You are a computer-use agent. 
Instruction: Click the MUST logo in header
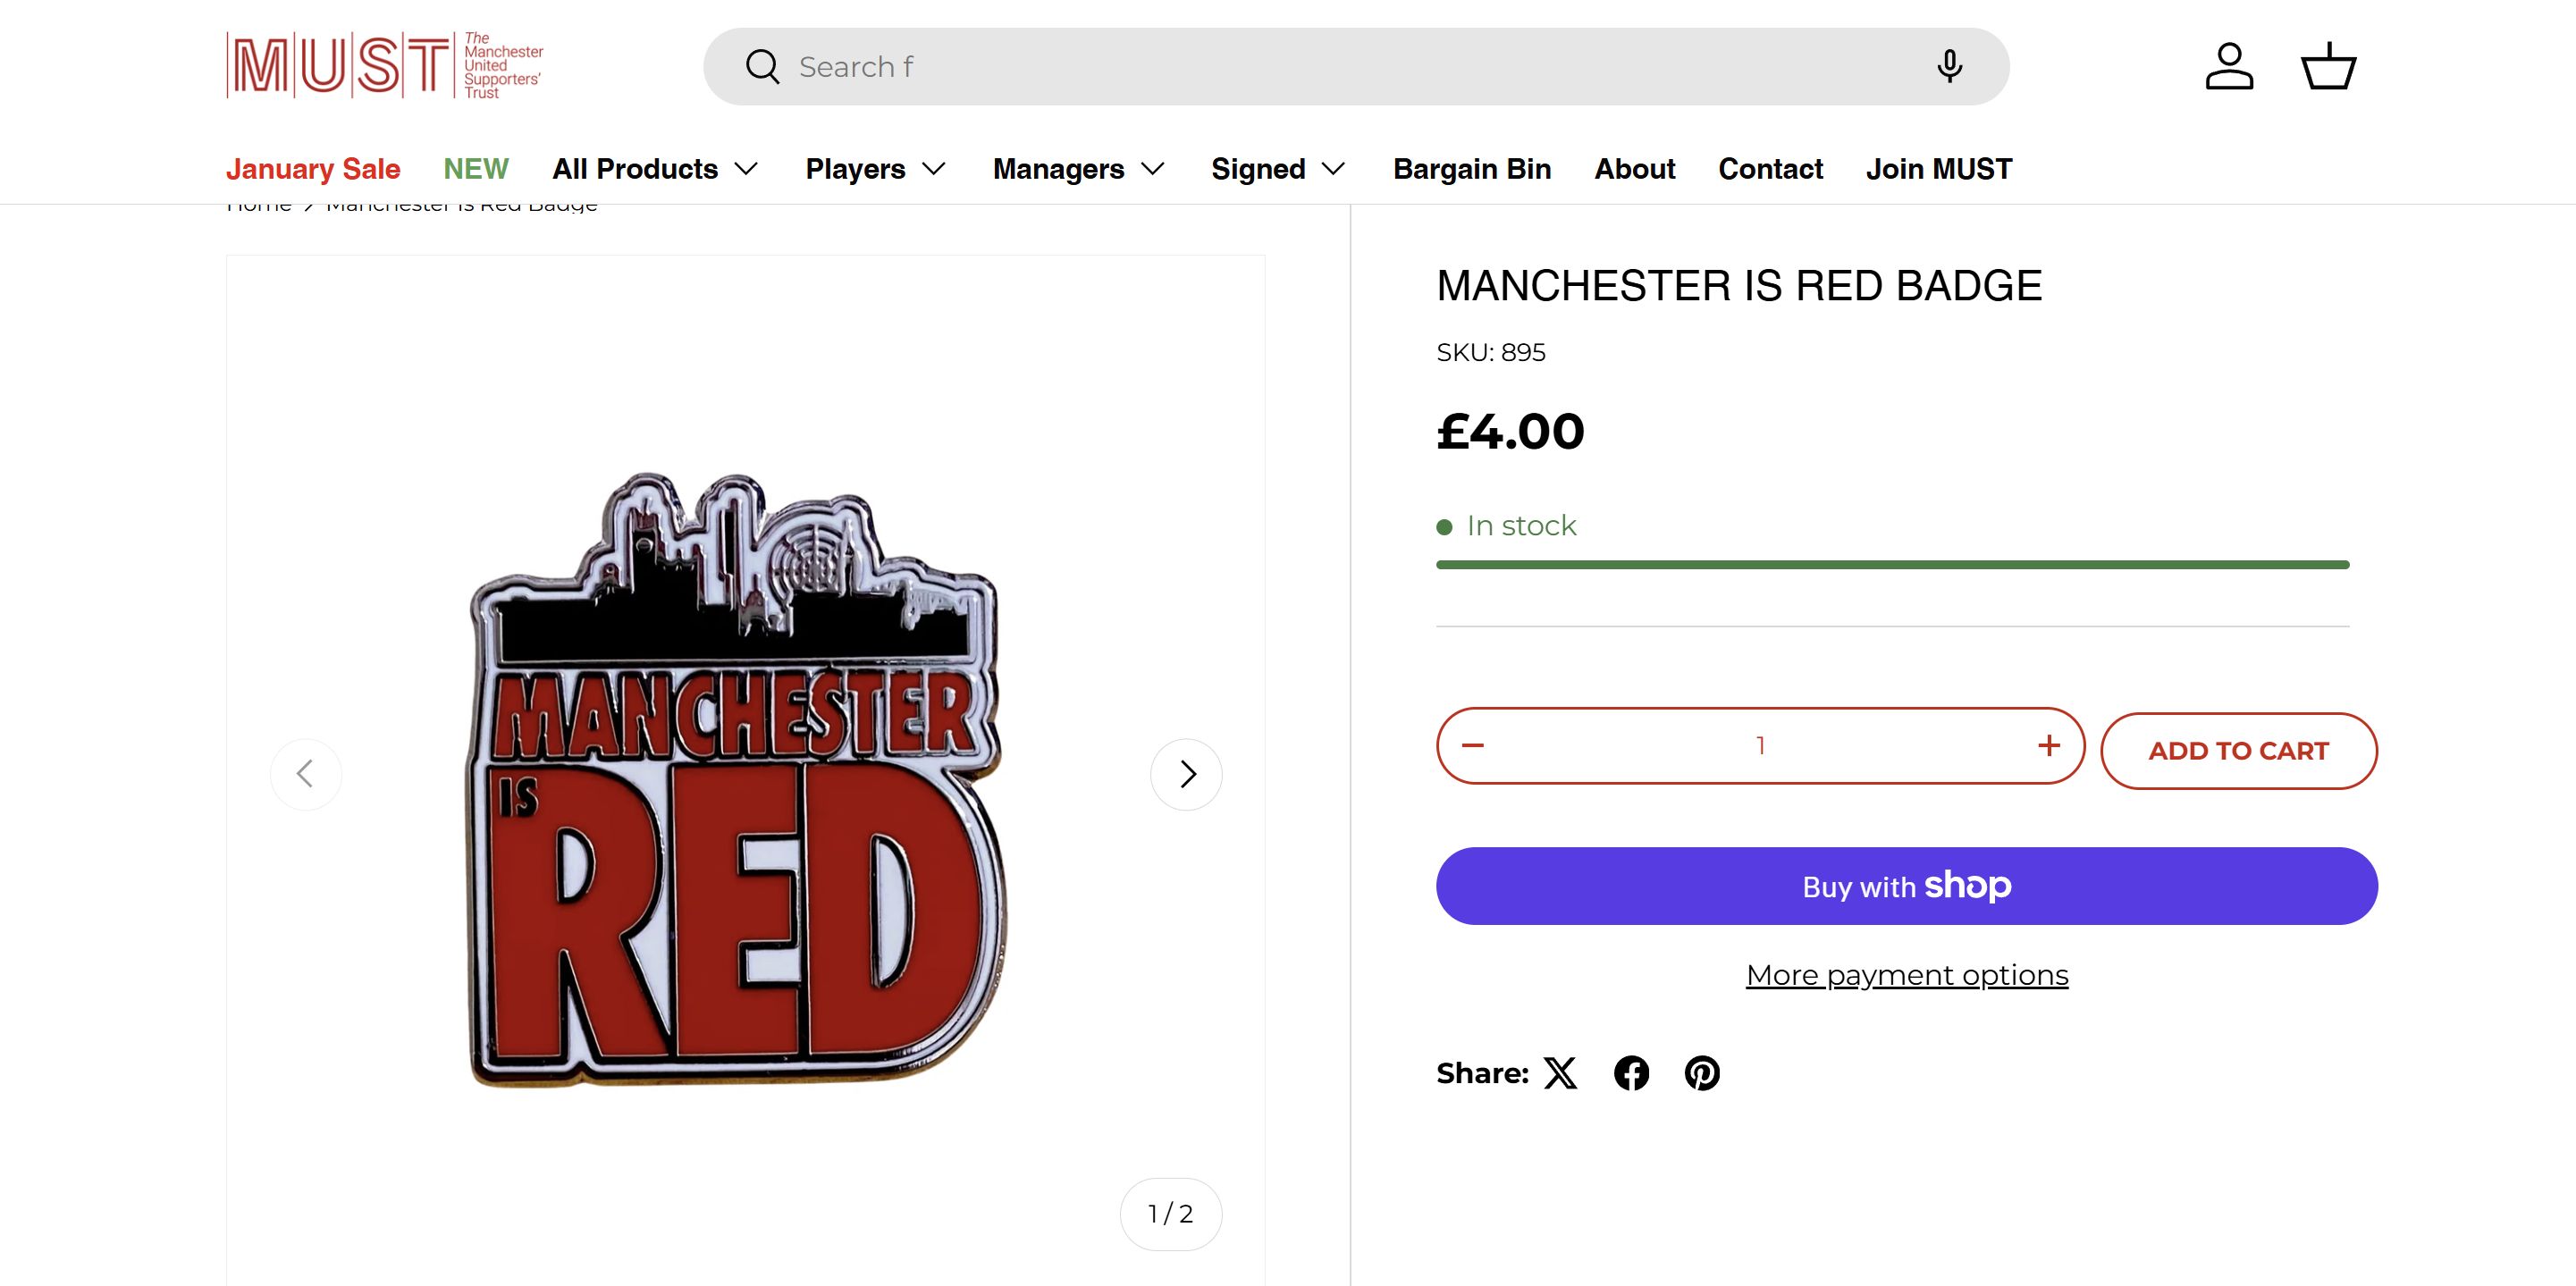pos(384,66)
